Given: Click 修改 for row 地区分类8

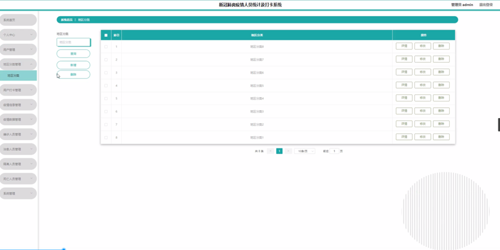Looking at the screenshot, I should pyautogui.click(x=423, y=46).
